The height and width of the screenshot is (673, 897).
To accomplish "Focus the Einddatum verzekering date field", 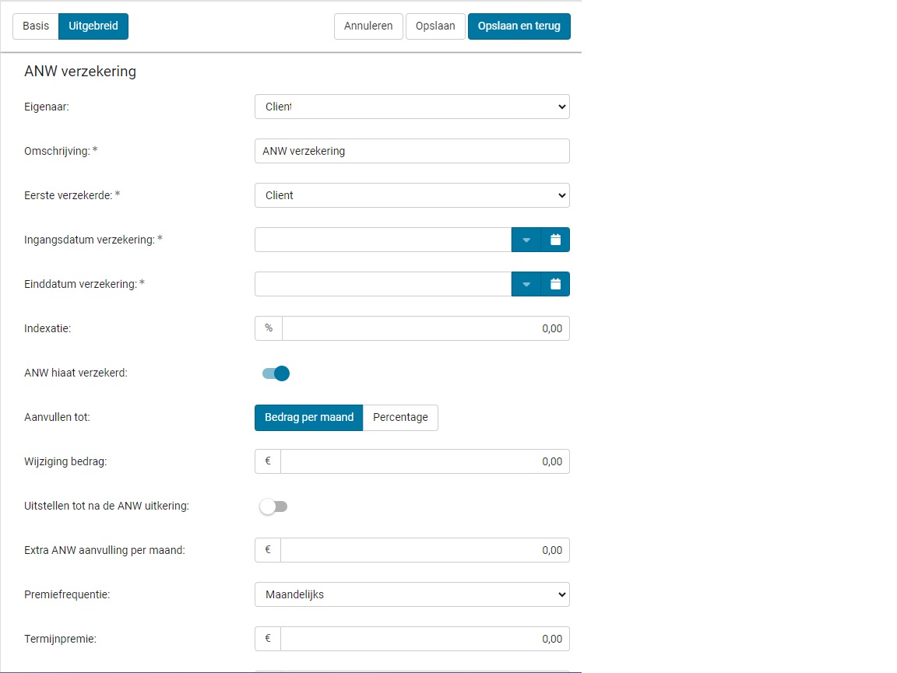I will coord(383,284).
